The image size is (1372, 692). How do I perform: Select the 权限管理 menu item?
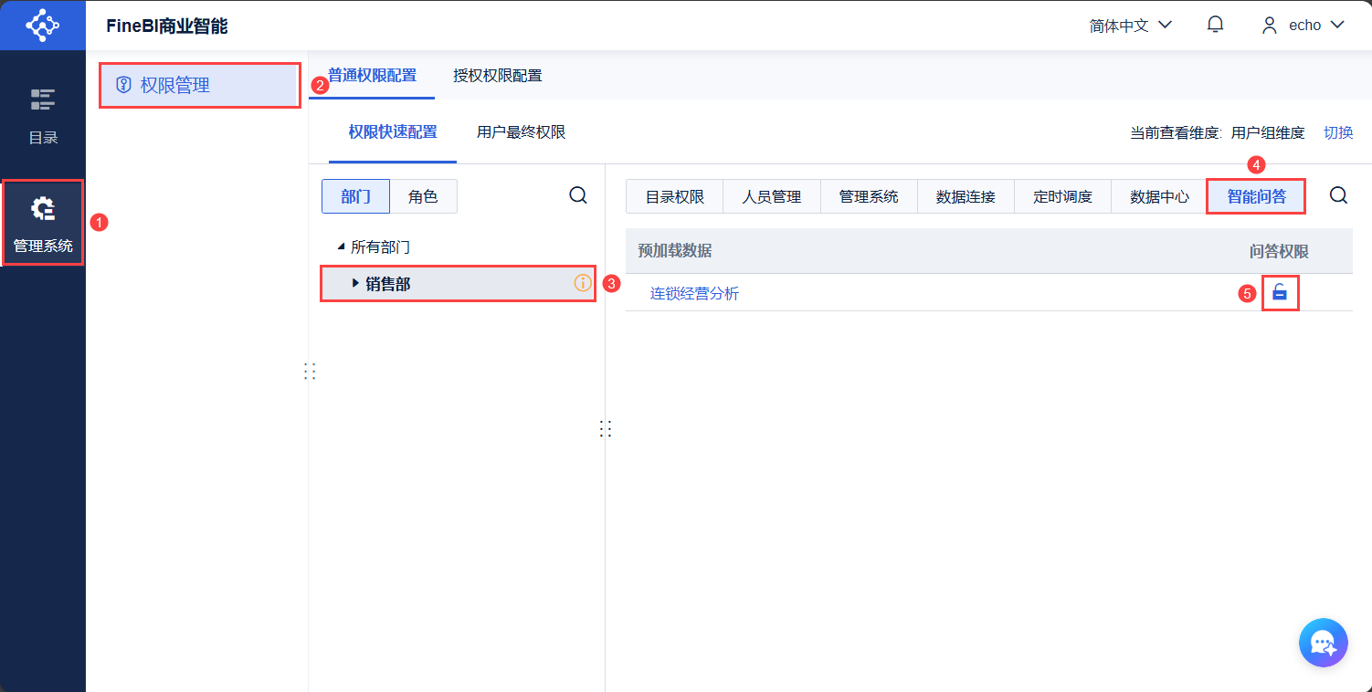(200, 86)
